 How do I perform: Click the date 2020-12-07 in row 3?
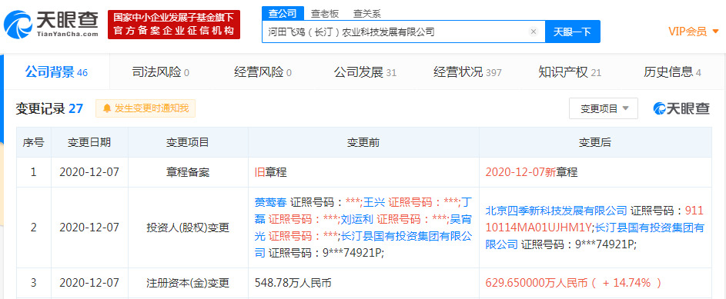click(89, 283)
